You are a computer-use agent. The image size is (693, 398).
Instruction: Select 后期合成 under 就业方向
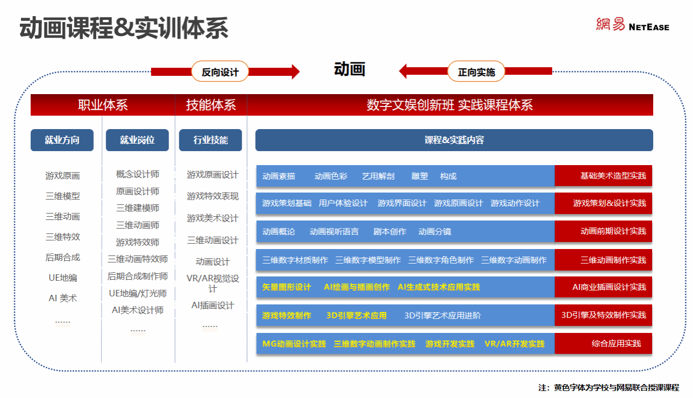(x=62, y=258)
